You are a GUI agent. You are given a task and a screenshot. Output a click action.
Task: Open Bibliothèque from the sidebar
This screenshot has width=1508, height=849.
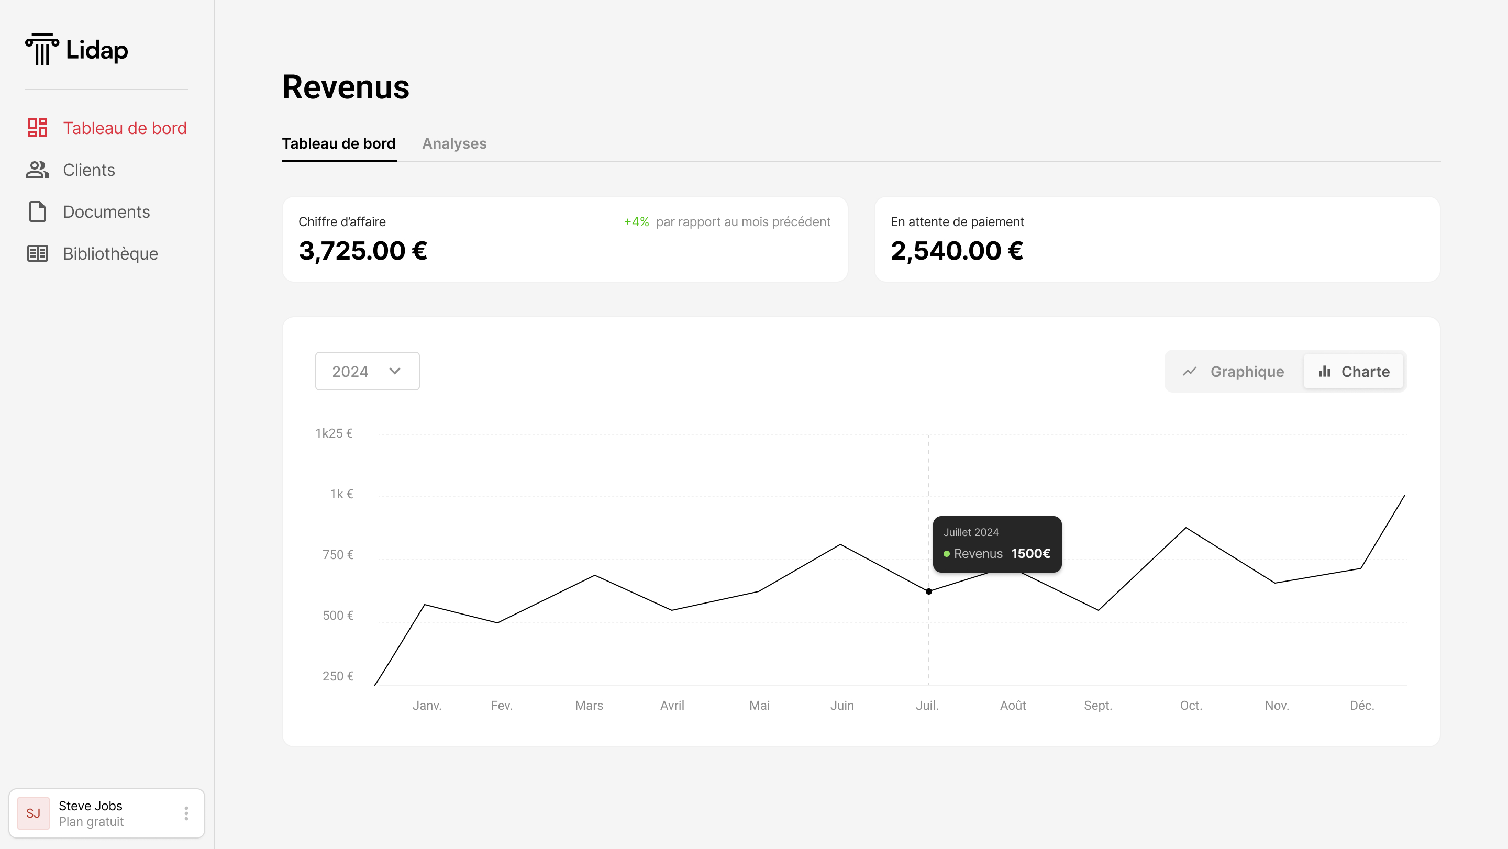[x=110, y=253]
